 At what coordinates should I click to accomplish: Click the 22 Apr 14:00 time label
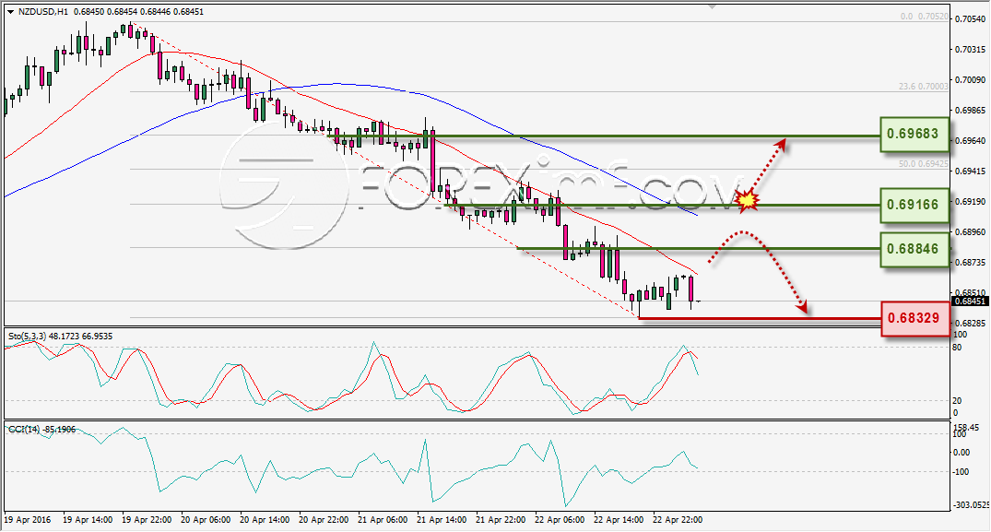click(x=619, y=520)
